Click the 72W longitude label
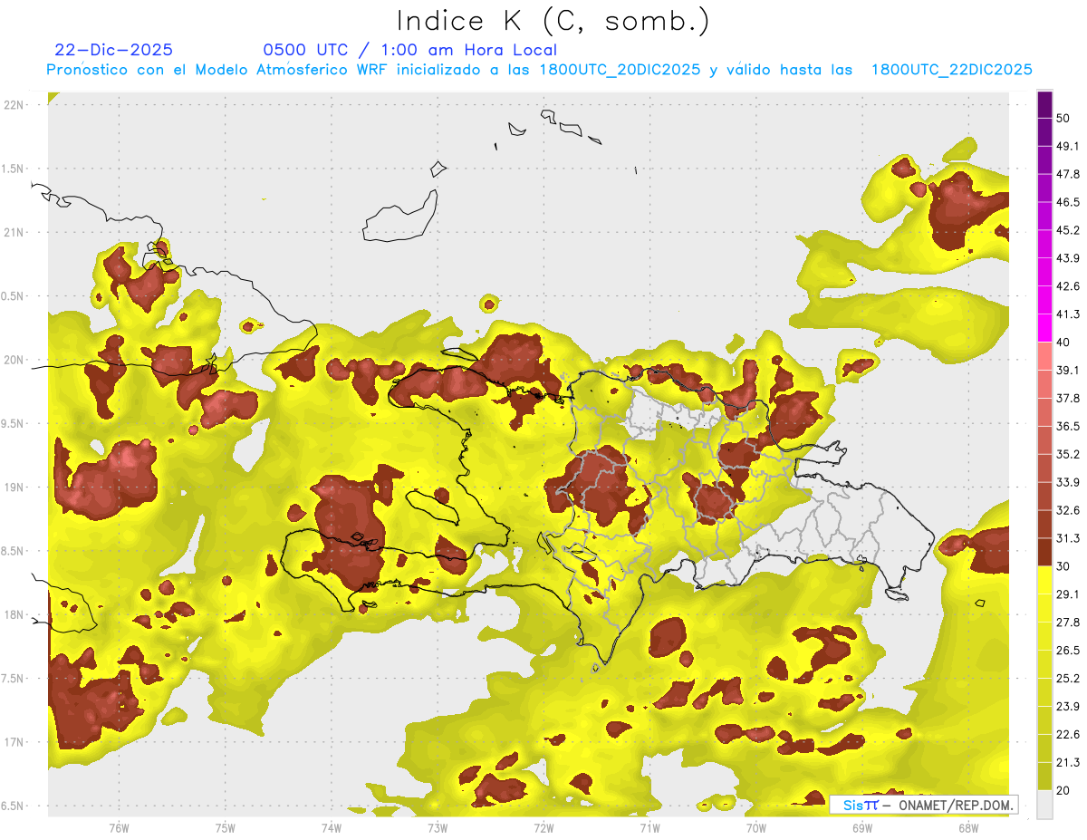1087x840 pixels. point(543,828)
